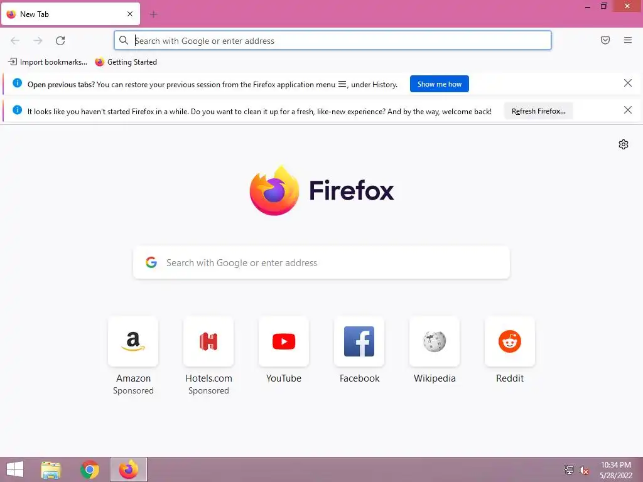Click info icon on previous tabs notification

(17, 83)
